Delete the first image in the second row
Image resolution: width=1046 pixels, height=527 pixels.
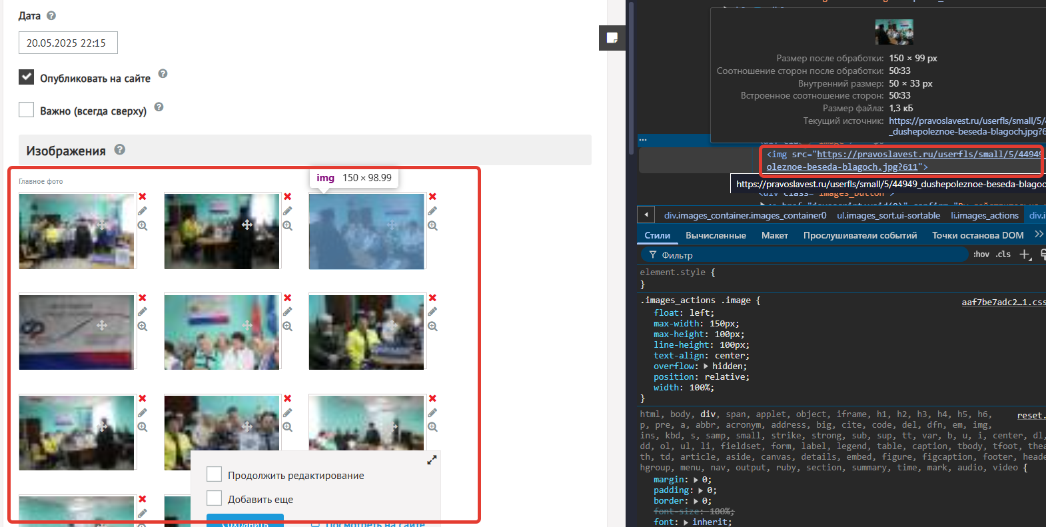pyautogui.click(x=143, y=298)
